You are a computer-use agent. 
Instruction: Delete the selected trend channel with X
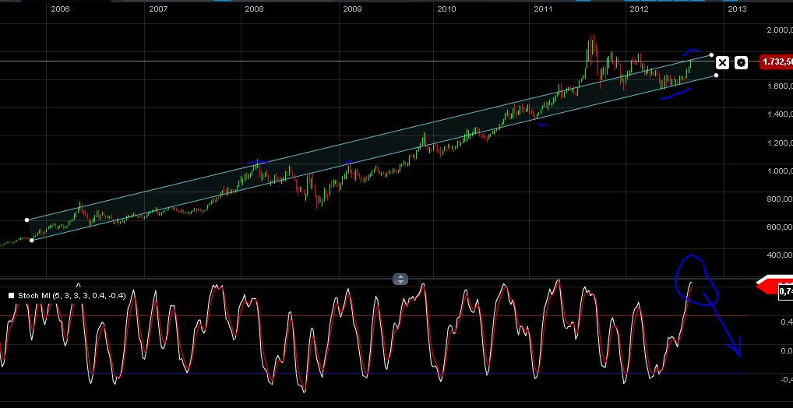(722, 62)
